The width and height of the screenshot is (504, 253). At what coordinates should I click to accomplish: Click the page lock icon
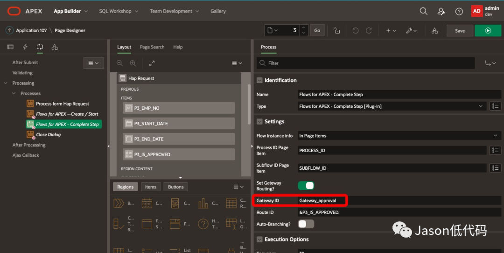coord(336,30)
